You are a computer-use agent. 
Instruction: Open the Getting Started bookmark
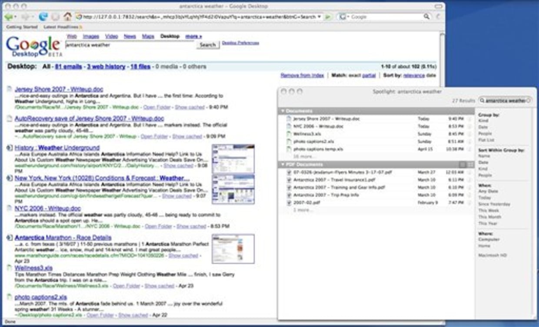pyautogui.click(x=22, y=27)
